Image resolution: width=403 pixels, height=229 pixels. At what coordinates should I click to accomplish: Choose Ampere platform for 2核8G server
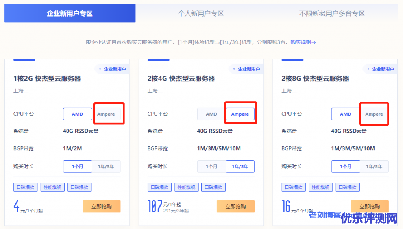tap(374, 114)
